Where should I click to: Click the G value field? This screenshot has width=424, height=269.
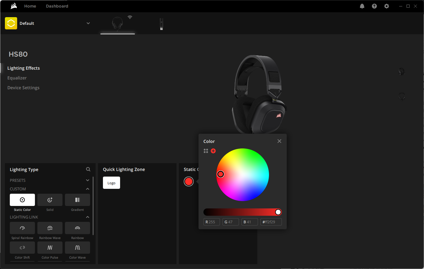tap(231, 222)
